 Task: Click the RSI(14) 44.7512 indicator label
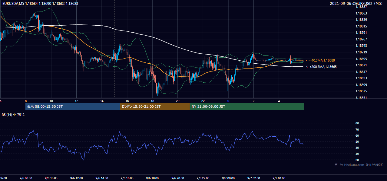pyautogui.click(x=13, y=115)
